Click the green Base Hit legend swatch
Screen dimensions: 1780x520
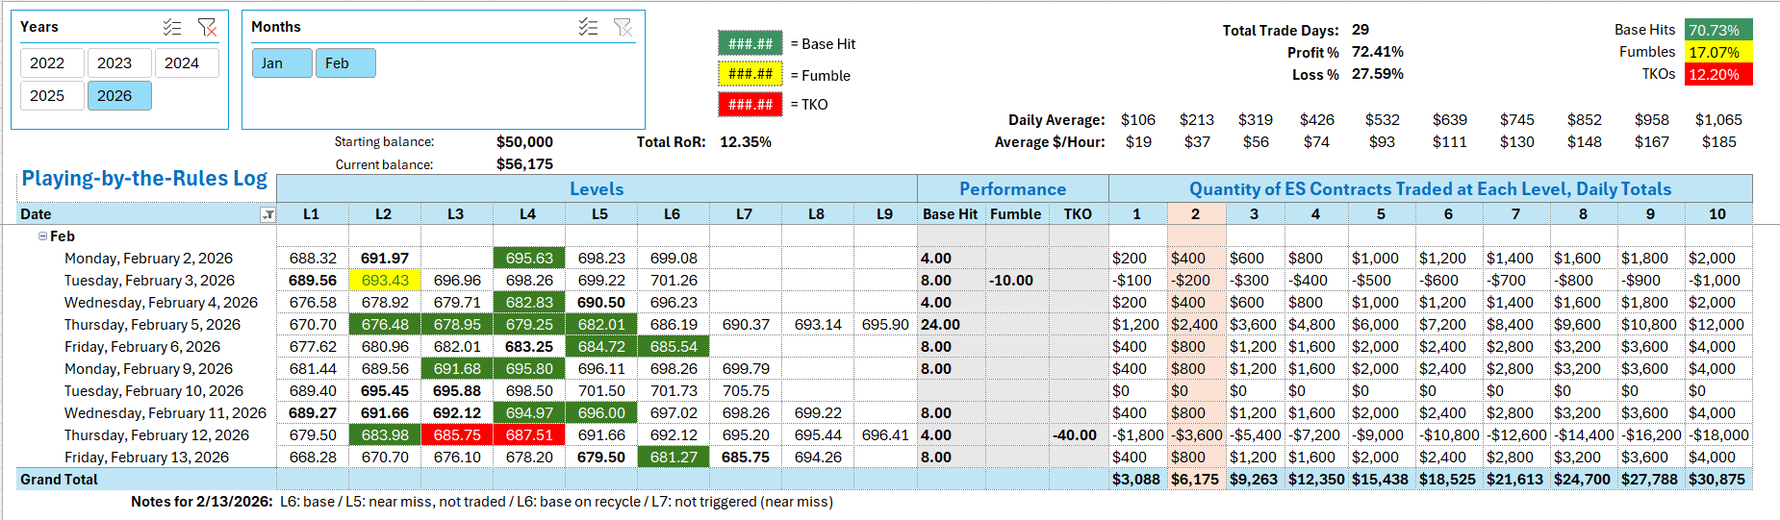pos(750,43)
